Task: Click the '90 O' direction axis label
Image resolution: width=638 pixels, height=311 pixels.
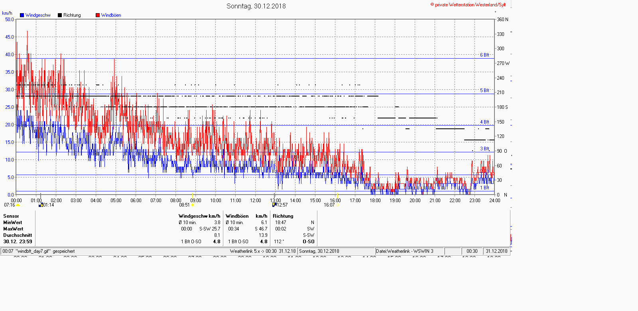Action: coord(502,151)
